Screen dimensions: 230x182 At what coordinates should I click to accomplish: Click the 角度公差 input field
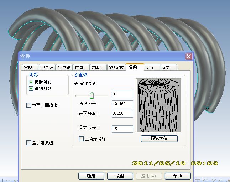[x=122, y=104]
